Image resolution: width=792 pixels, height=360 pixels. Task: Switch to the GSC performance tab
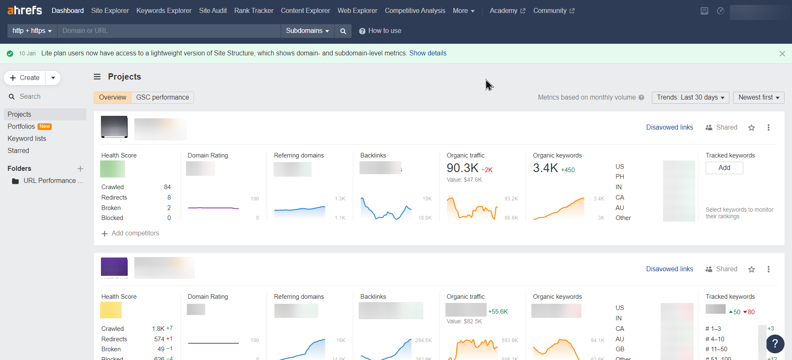[162, 97]
